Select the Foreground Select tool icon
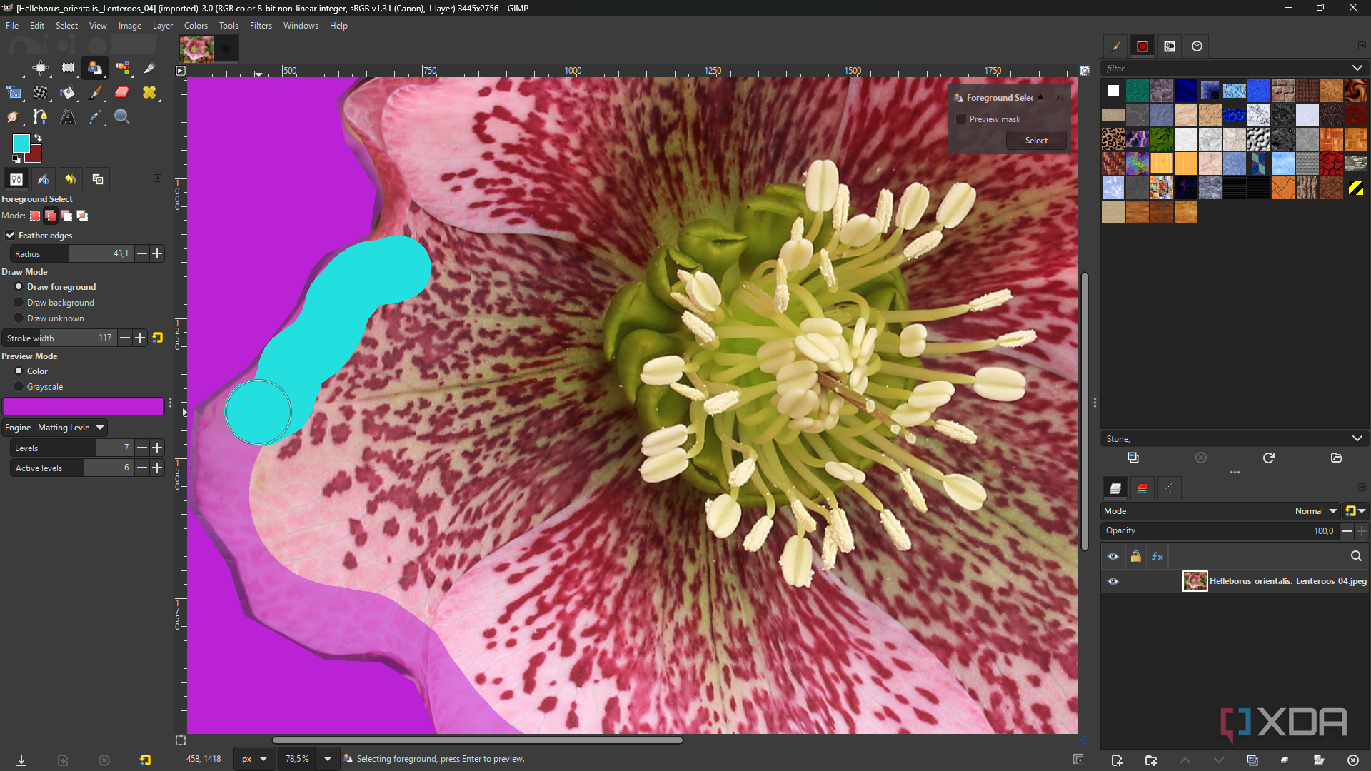This screenshot has width=1371, height=771. [x=95, y=68]
